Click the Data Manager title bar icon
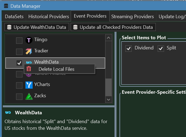 pyautogui.click(x=6, y=6)
